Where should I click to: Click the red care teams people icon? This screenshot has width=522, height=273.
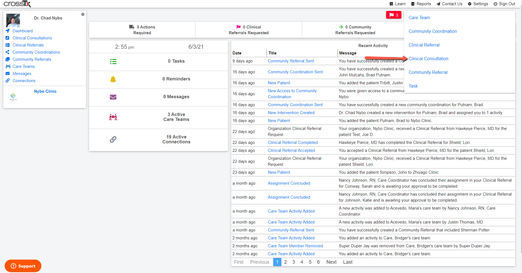point(113,117)
